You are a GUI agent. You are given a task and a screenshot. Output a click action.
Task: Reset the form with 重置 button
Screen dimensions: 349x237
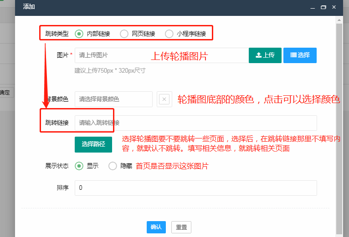(x=181, y=227)
